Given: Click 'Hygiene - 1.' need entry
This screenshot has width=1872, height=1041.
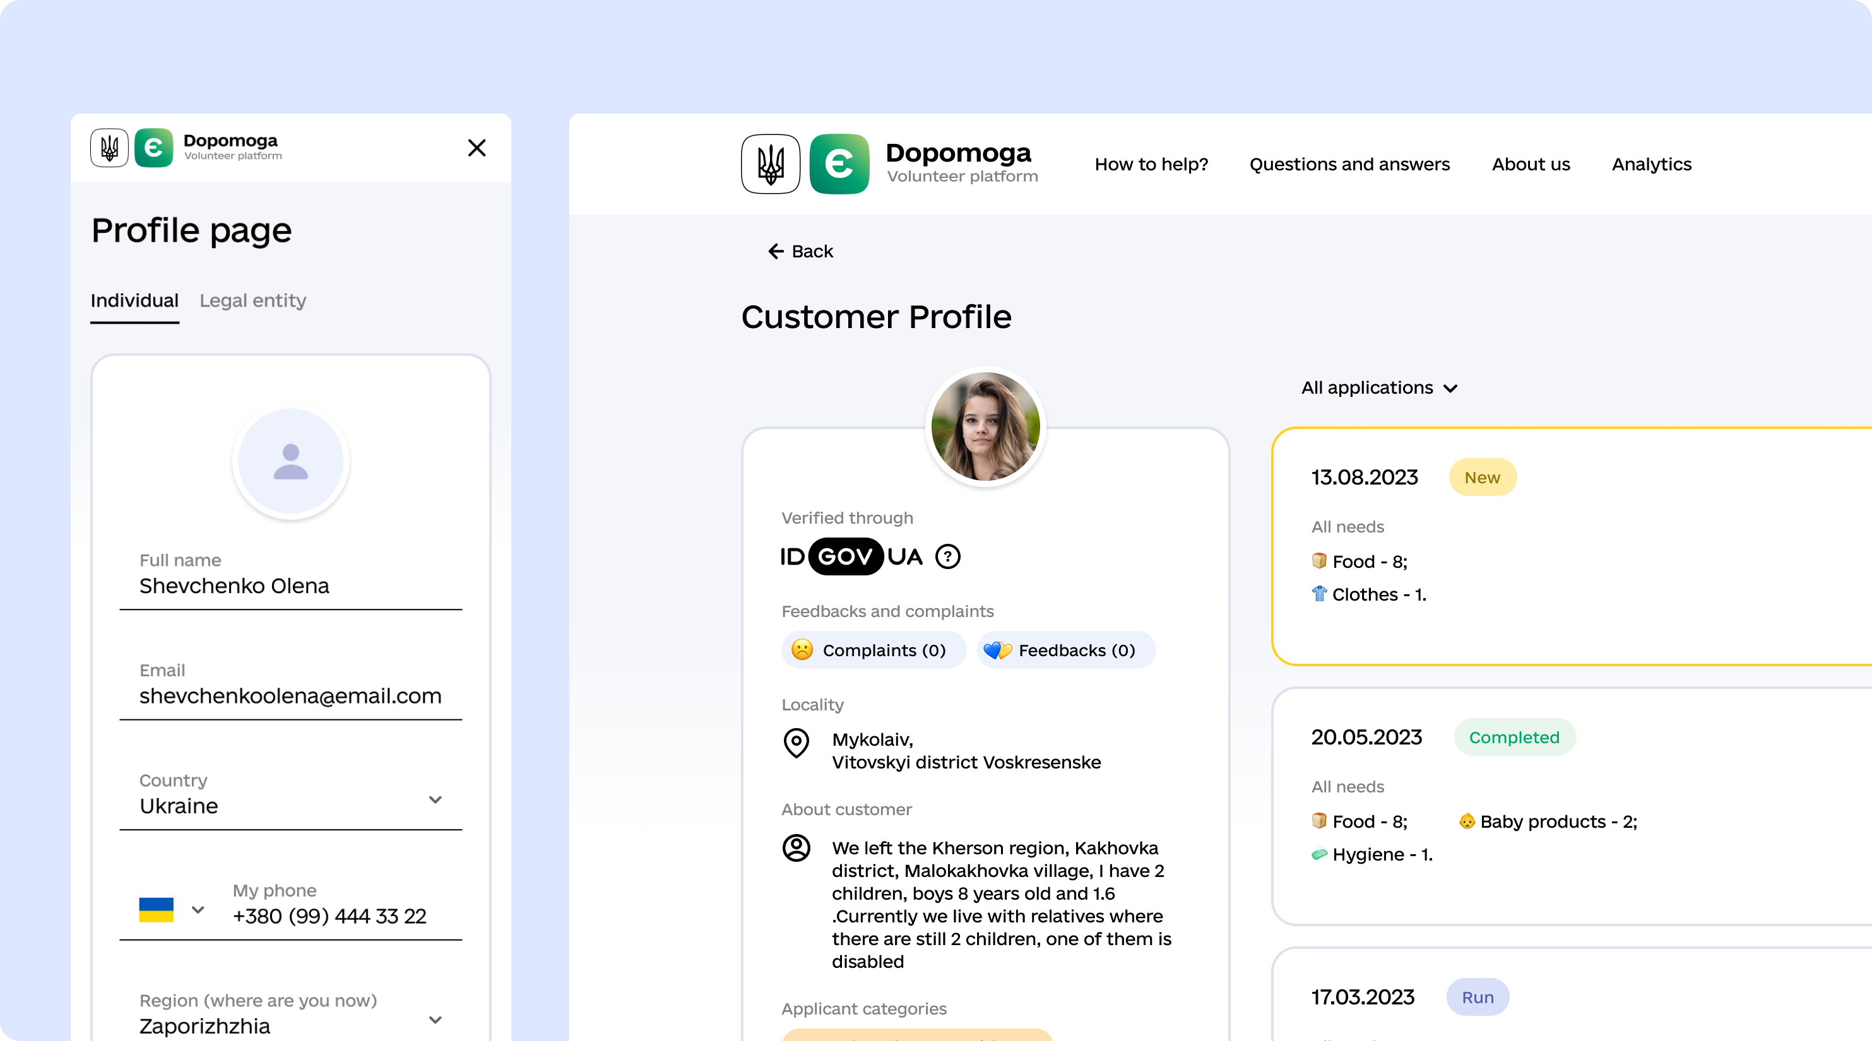Looking at the screenshot, I should coord(1382,855).
